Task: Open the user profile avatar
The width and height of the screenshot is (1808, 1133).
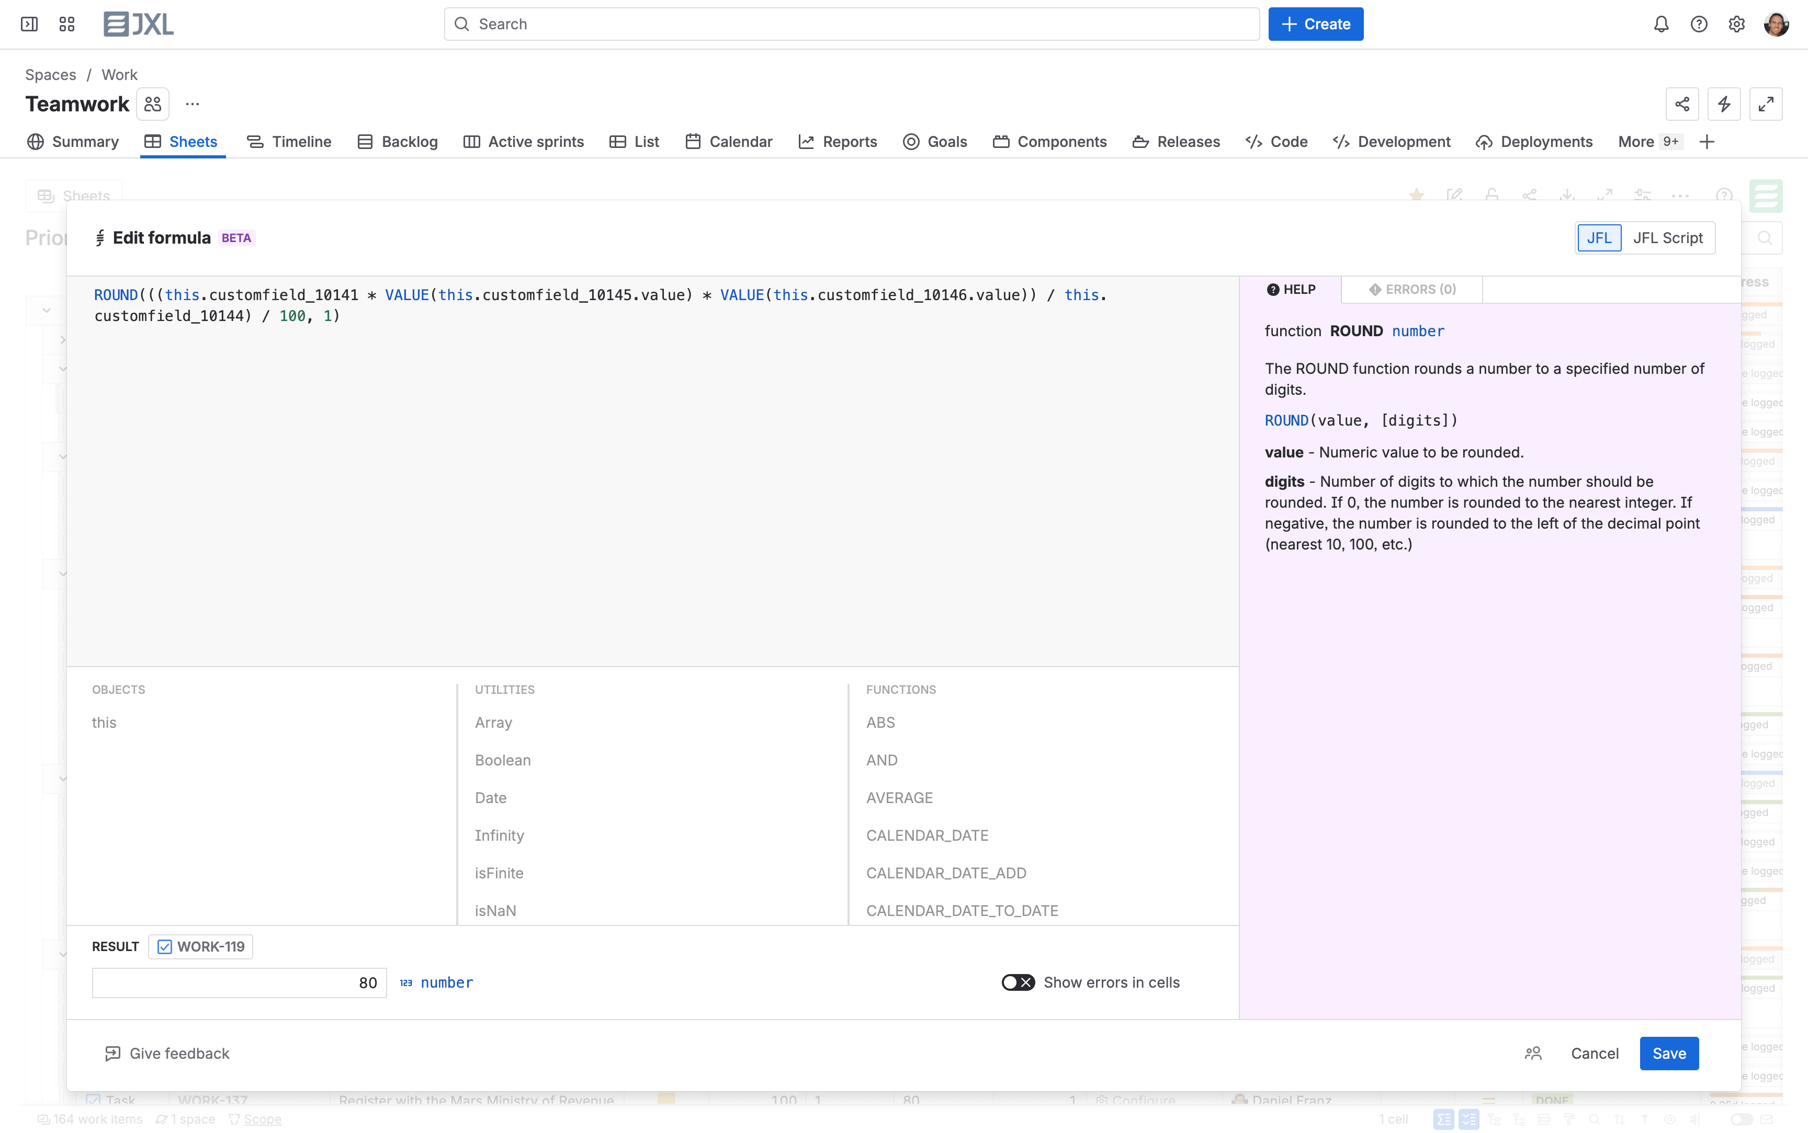Action: point(1777,24)
